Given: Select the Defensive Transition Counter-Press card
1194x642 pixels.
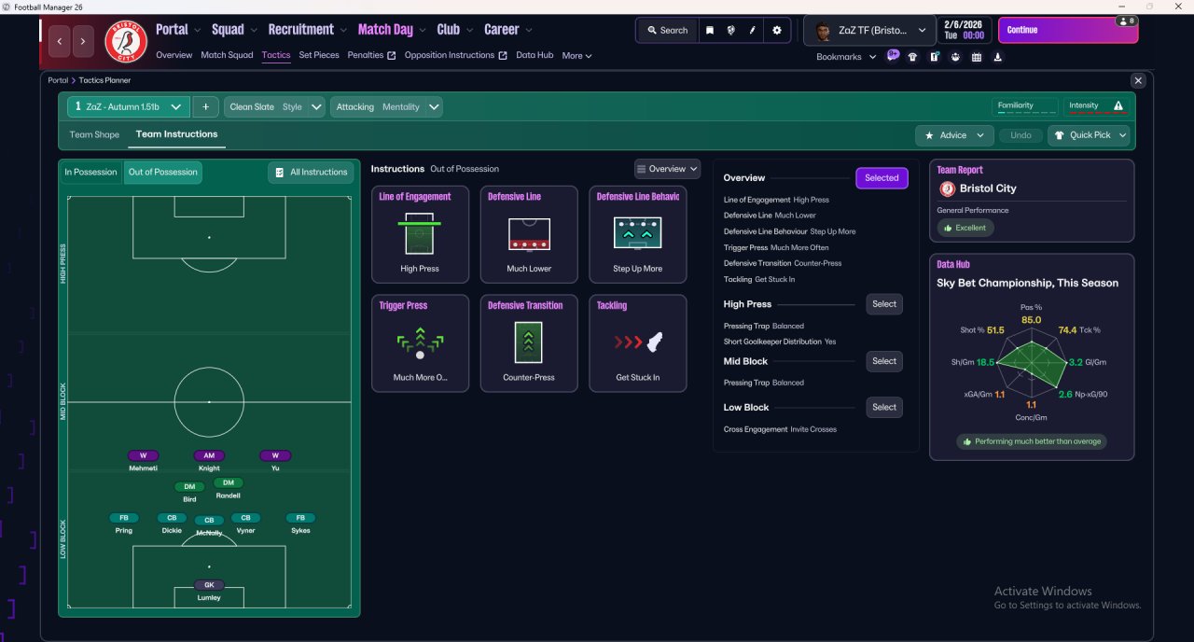Looking at the screenshot, I should [x=529, y=343].
